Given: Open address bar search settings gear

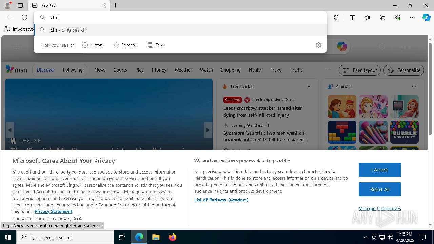Looking at the screenshot, I should point(318,45).
